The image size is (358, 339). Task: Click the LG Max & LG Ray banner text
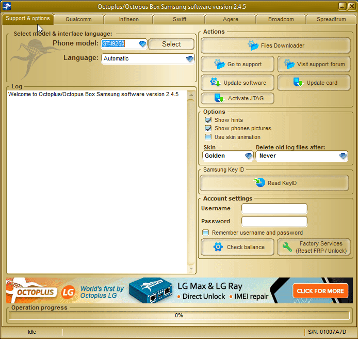(210, 286)
